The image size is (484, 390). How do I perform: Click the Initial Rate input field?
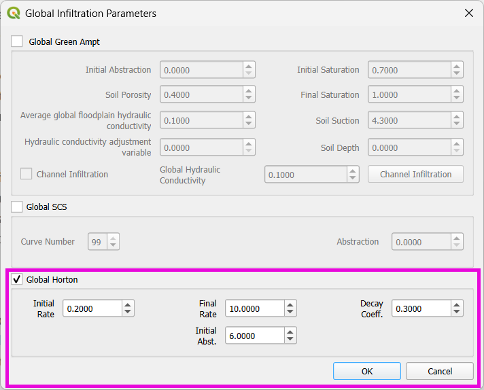pyautogui.click(x=92, y=308)
